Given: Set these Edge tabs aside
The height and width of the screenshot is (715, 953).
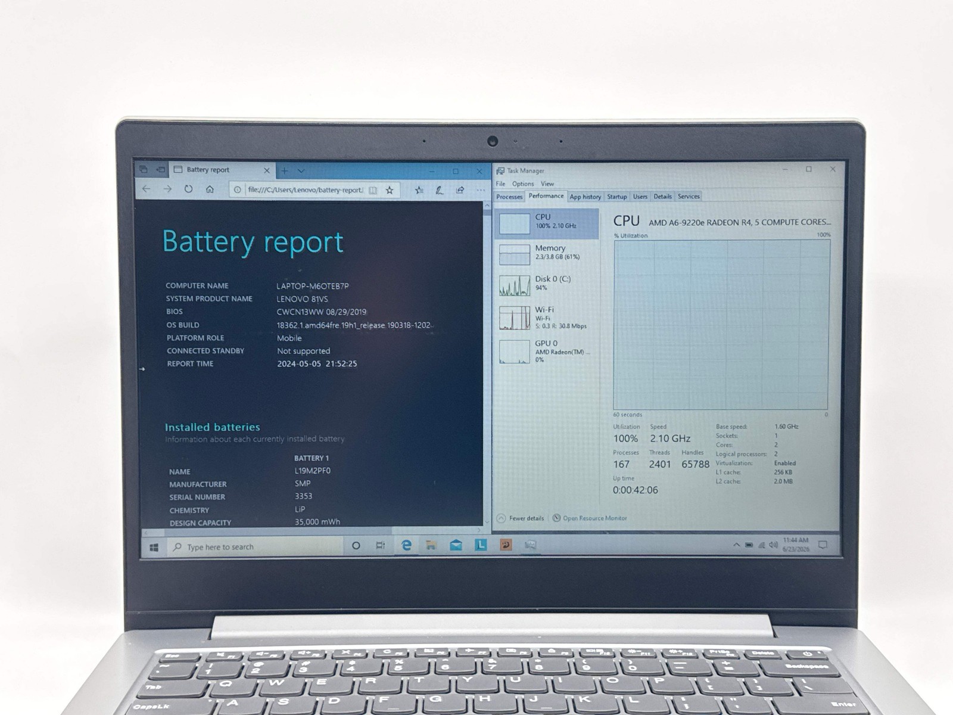Looking at the screenshot, I should pos(160,170).
